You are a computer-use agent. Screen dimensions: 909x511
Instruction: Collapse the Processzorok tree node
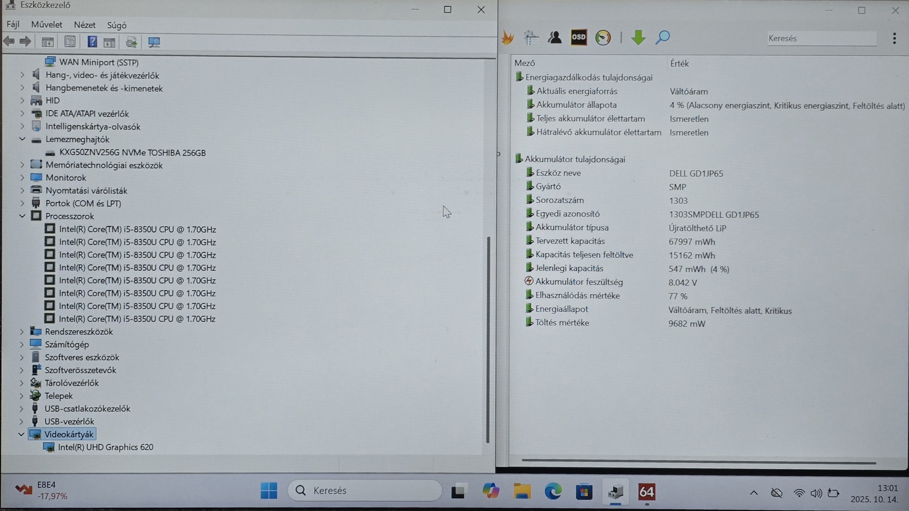[x=22, y=216]
